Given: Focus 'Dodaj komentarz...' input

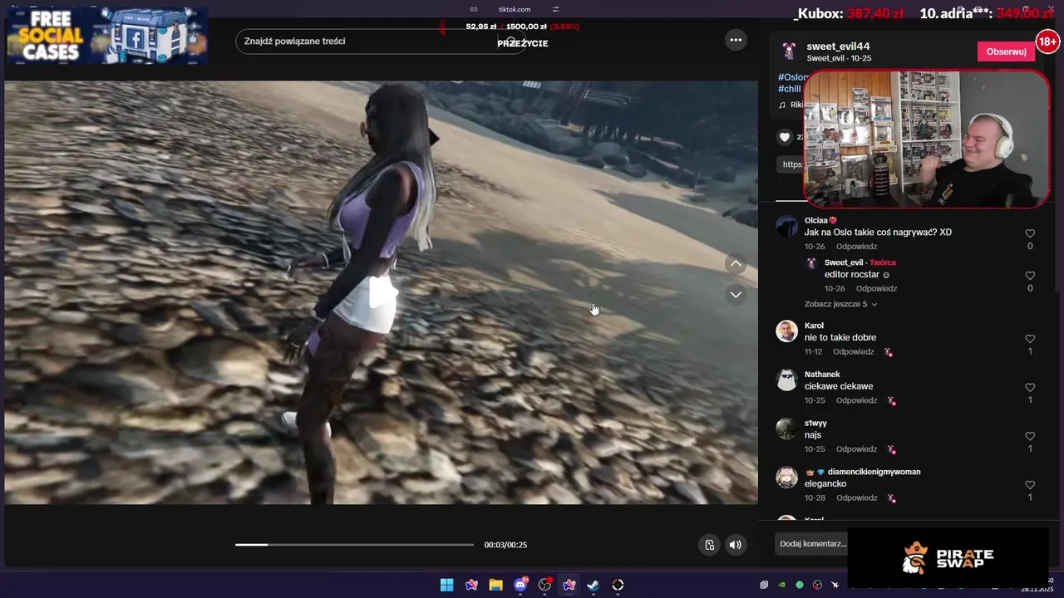Looking at the screenshot, I should click(x=813, y=544).
